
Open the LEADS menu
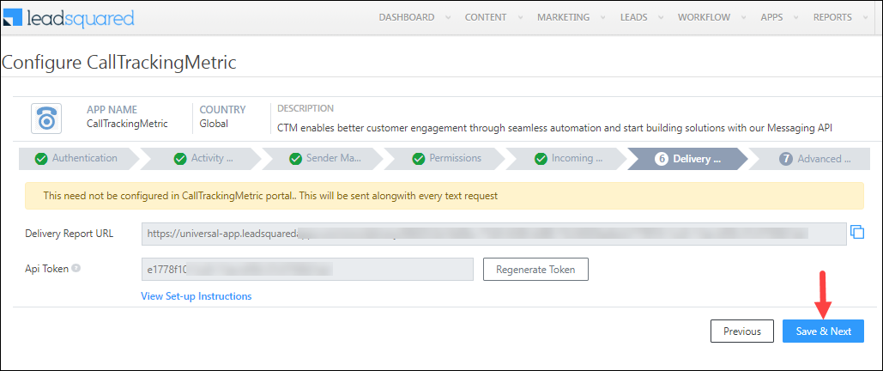tap(633, 17)
